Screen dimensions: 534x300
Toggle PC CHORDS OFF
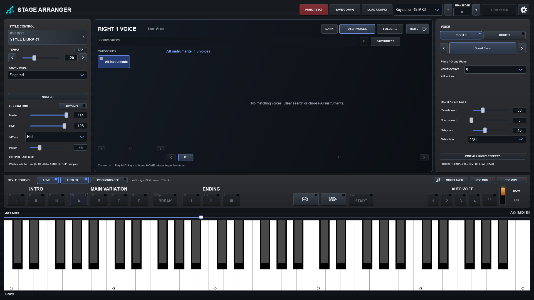(109, 180)
